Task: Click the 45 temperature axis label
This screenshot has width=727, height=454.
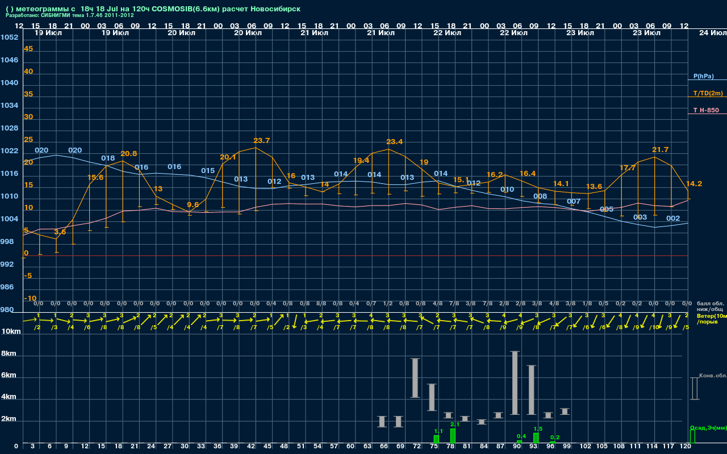Action: [28, 48]
